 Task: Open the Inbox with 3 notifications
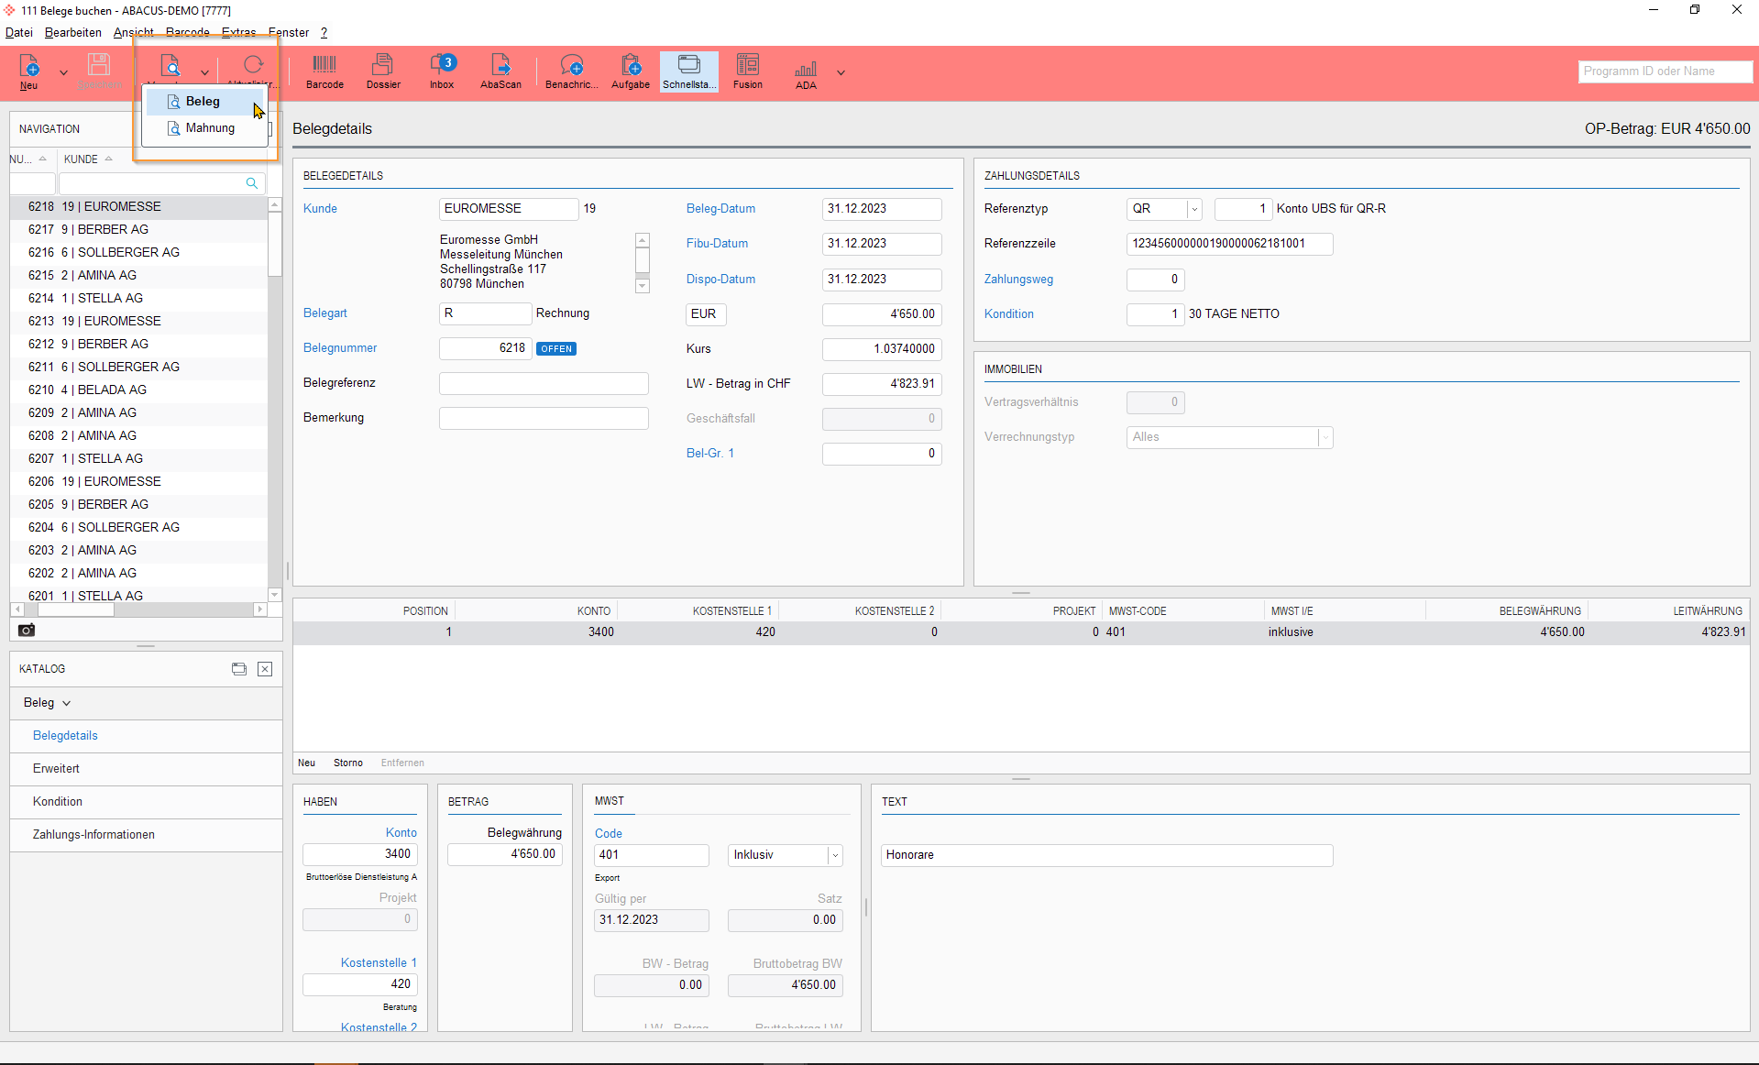click(442, 71)
